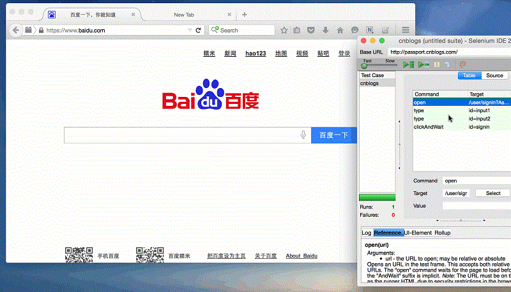Viewport: 511px width, 292px height.
Task: Select the type id=input2 row
Action: [x=462, y=119]
